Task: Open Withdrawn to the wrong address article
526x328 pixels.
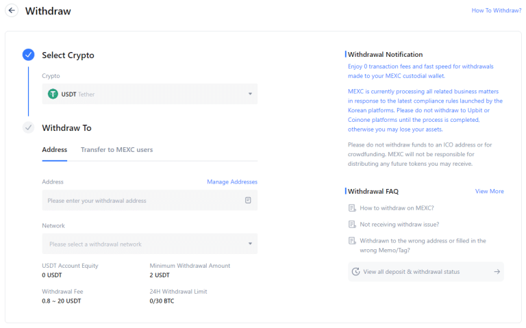Action: click(423, 246)
